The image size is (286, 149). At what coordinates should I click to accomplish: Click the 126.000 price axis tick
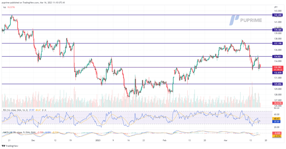278,106
